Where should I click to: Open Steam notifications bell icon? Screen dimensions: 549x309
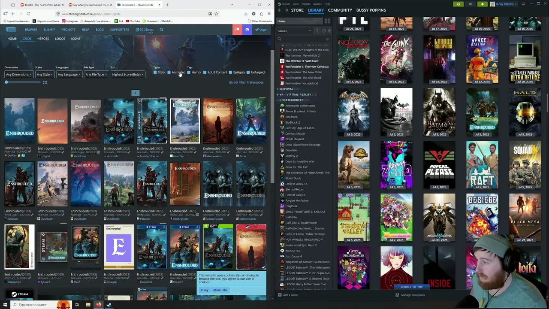482,4
